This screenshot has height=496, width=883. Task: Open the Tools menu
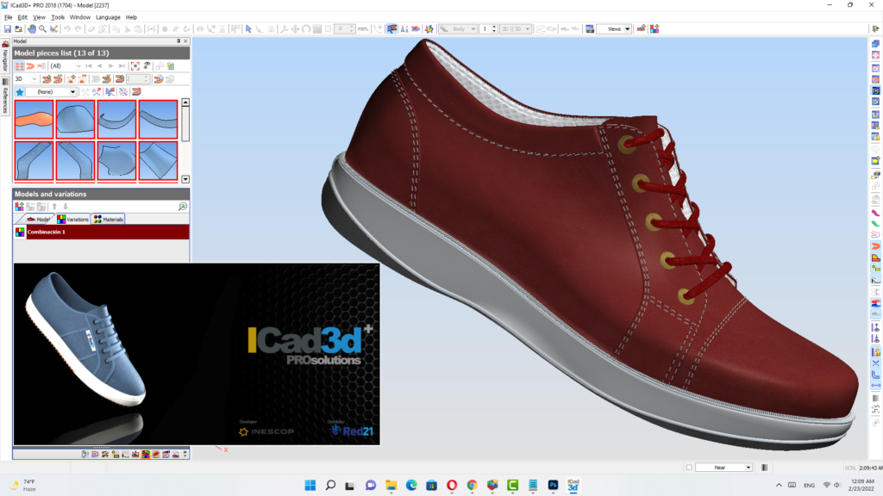[x=57, y=16]
